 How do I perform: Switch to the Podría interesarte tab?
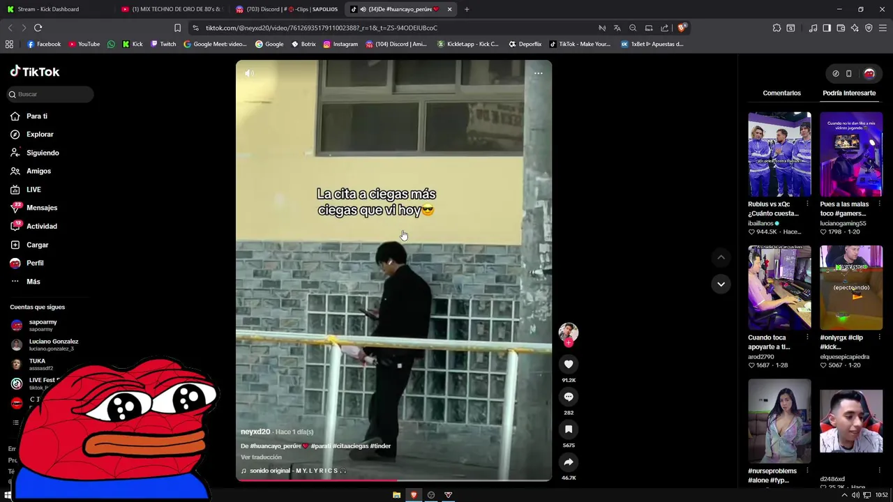849,93
